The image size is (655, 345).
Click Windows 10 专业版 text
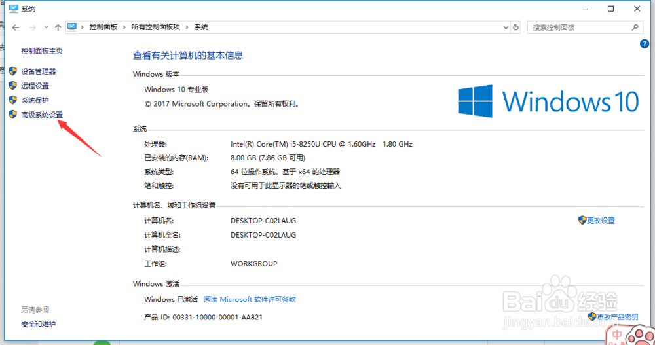pos(176,90)
